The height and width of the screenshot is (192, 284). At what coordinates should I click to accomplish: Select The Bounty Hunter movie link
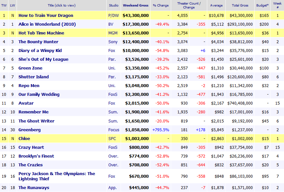tap(38, 42)
